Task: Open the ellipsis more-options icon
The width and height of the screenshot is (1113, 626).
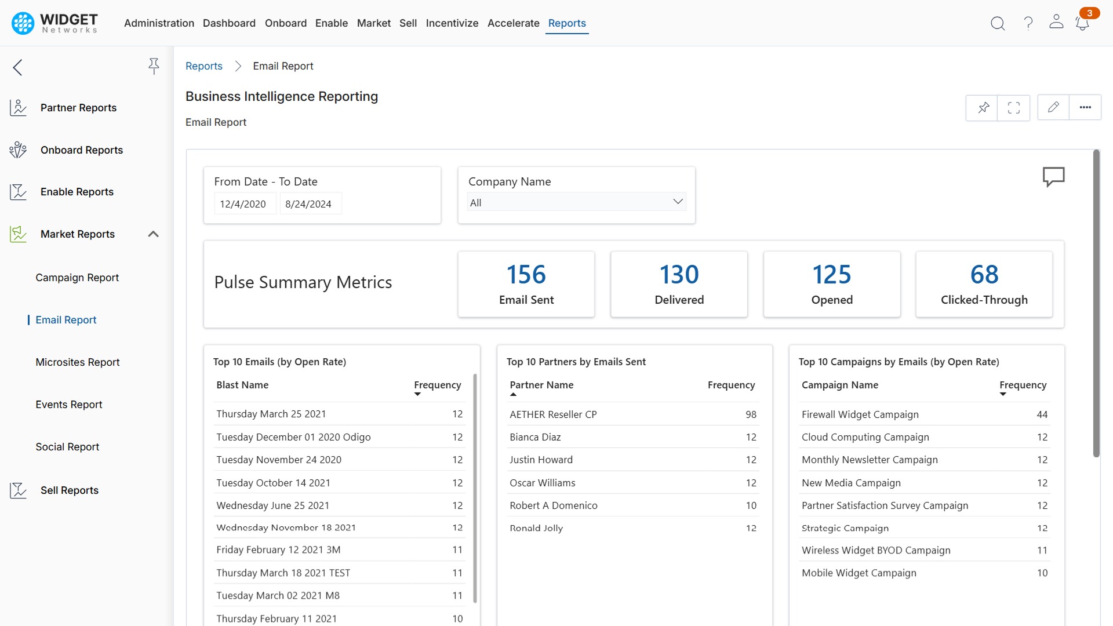Action: click(1086, 107)
